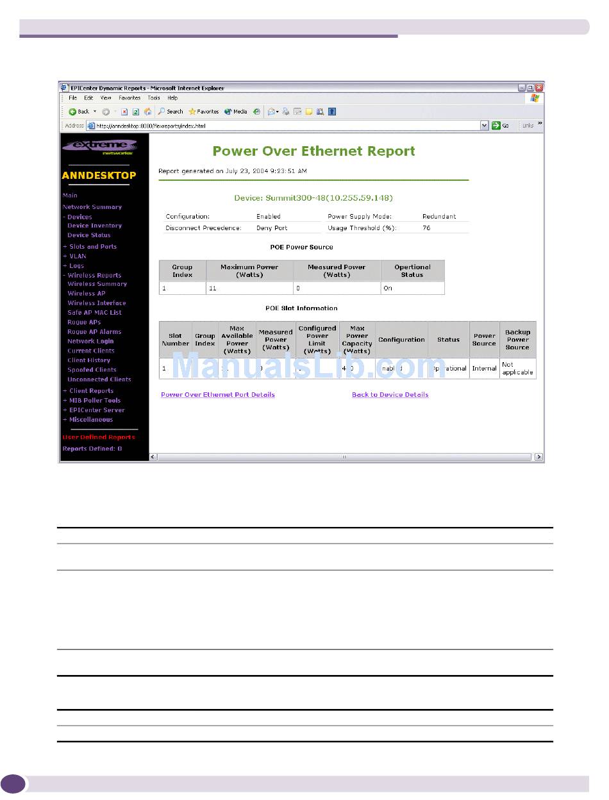Screen dimensions: 609x800
Task: Open Wireless AP report
Action: point(87,294)
